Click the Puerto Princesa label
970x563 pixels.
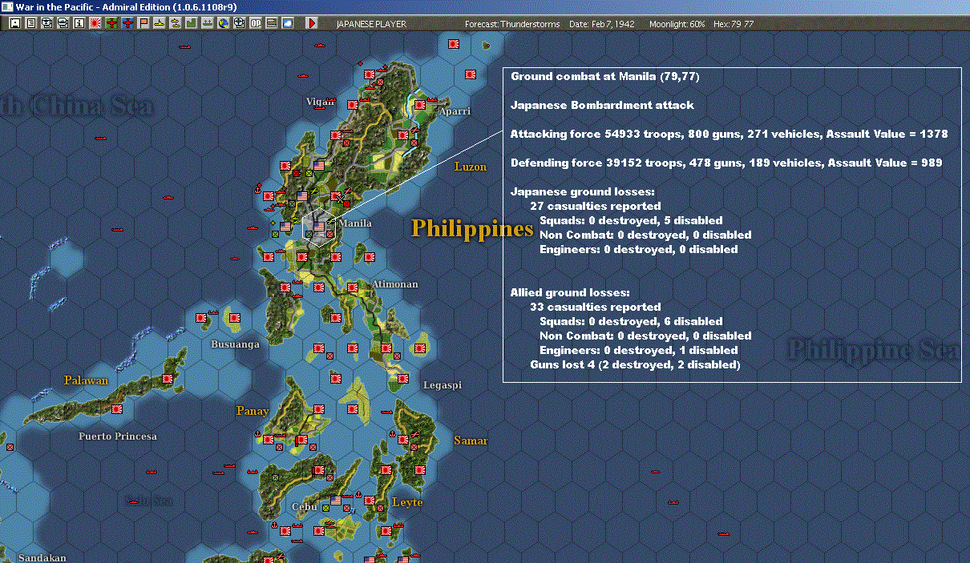tap(118, 436)
